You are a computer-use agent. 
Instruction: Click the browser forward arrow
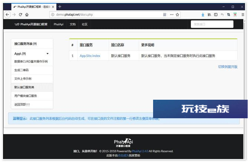tap(14, 15)
